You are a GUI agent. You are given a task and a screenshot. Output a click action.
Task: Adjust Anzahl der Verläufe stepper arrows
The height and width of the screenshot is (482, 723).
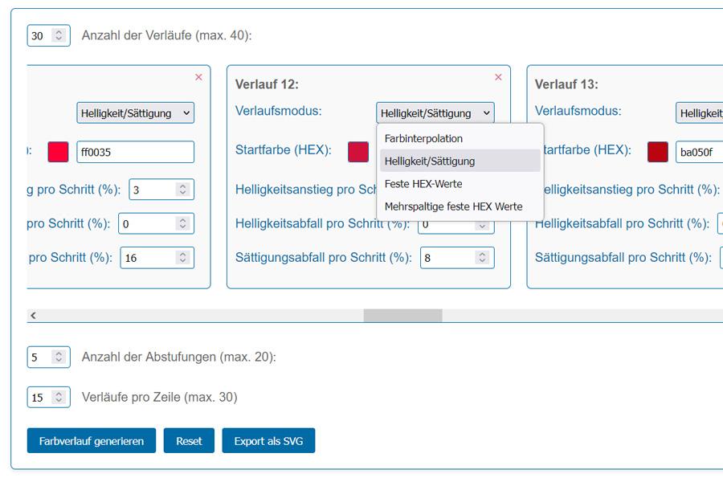[59, 35]
